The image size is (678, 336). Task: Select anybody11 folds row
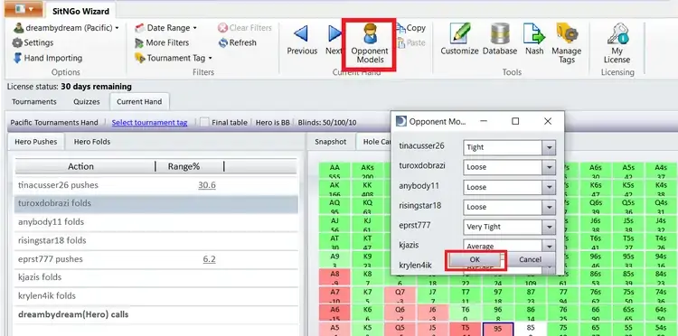click(156, 222)
